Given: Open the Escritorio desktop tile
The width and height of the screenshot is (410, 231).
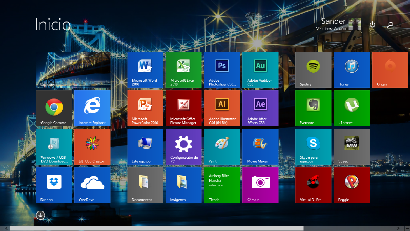Looking at the screenshot, I should (x=73, y=70).
